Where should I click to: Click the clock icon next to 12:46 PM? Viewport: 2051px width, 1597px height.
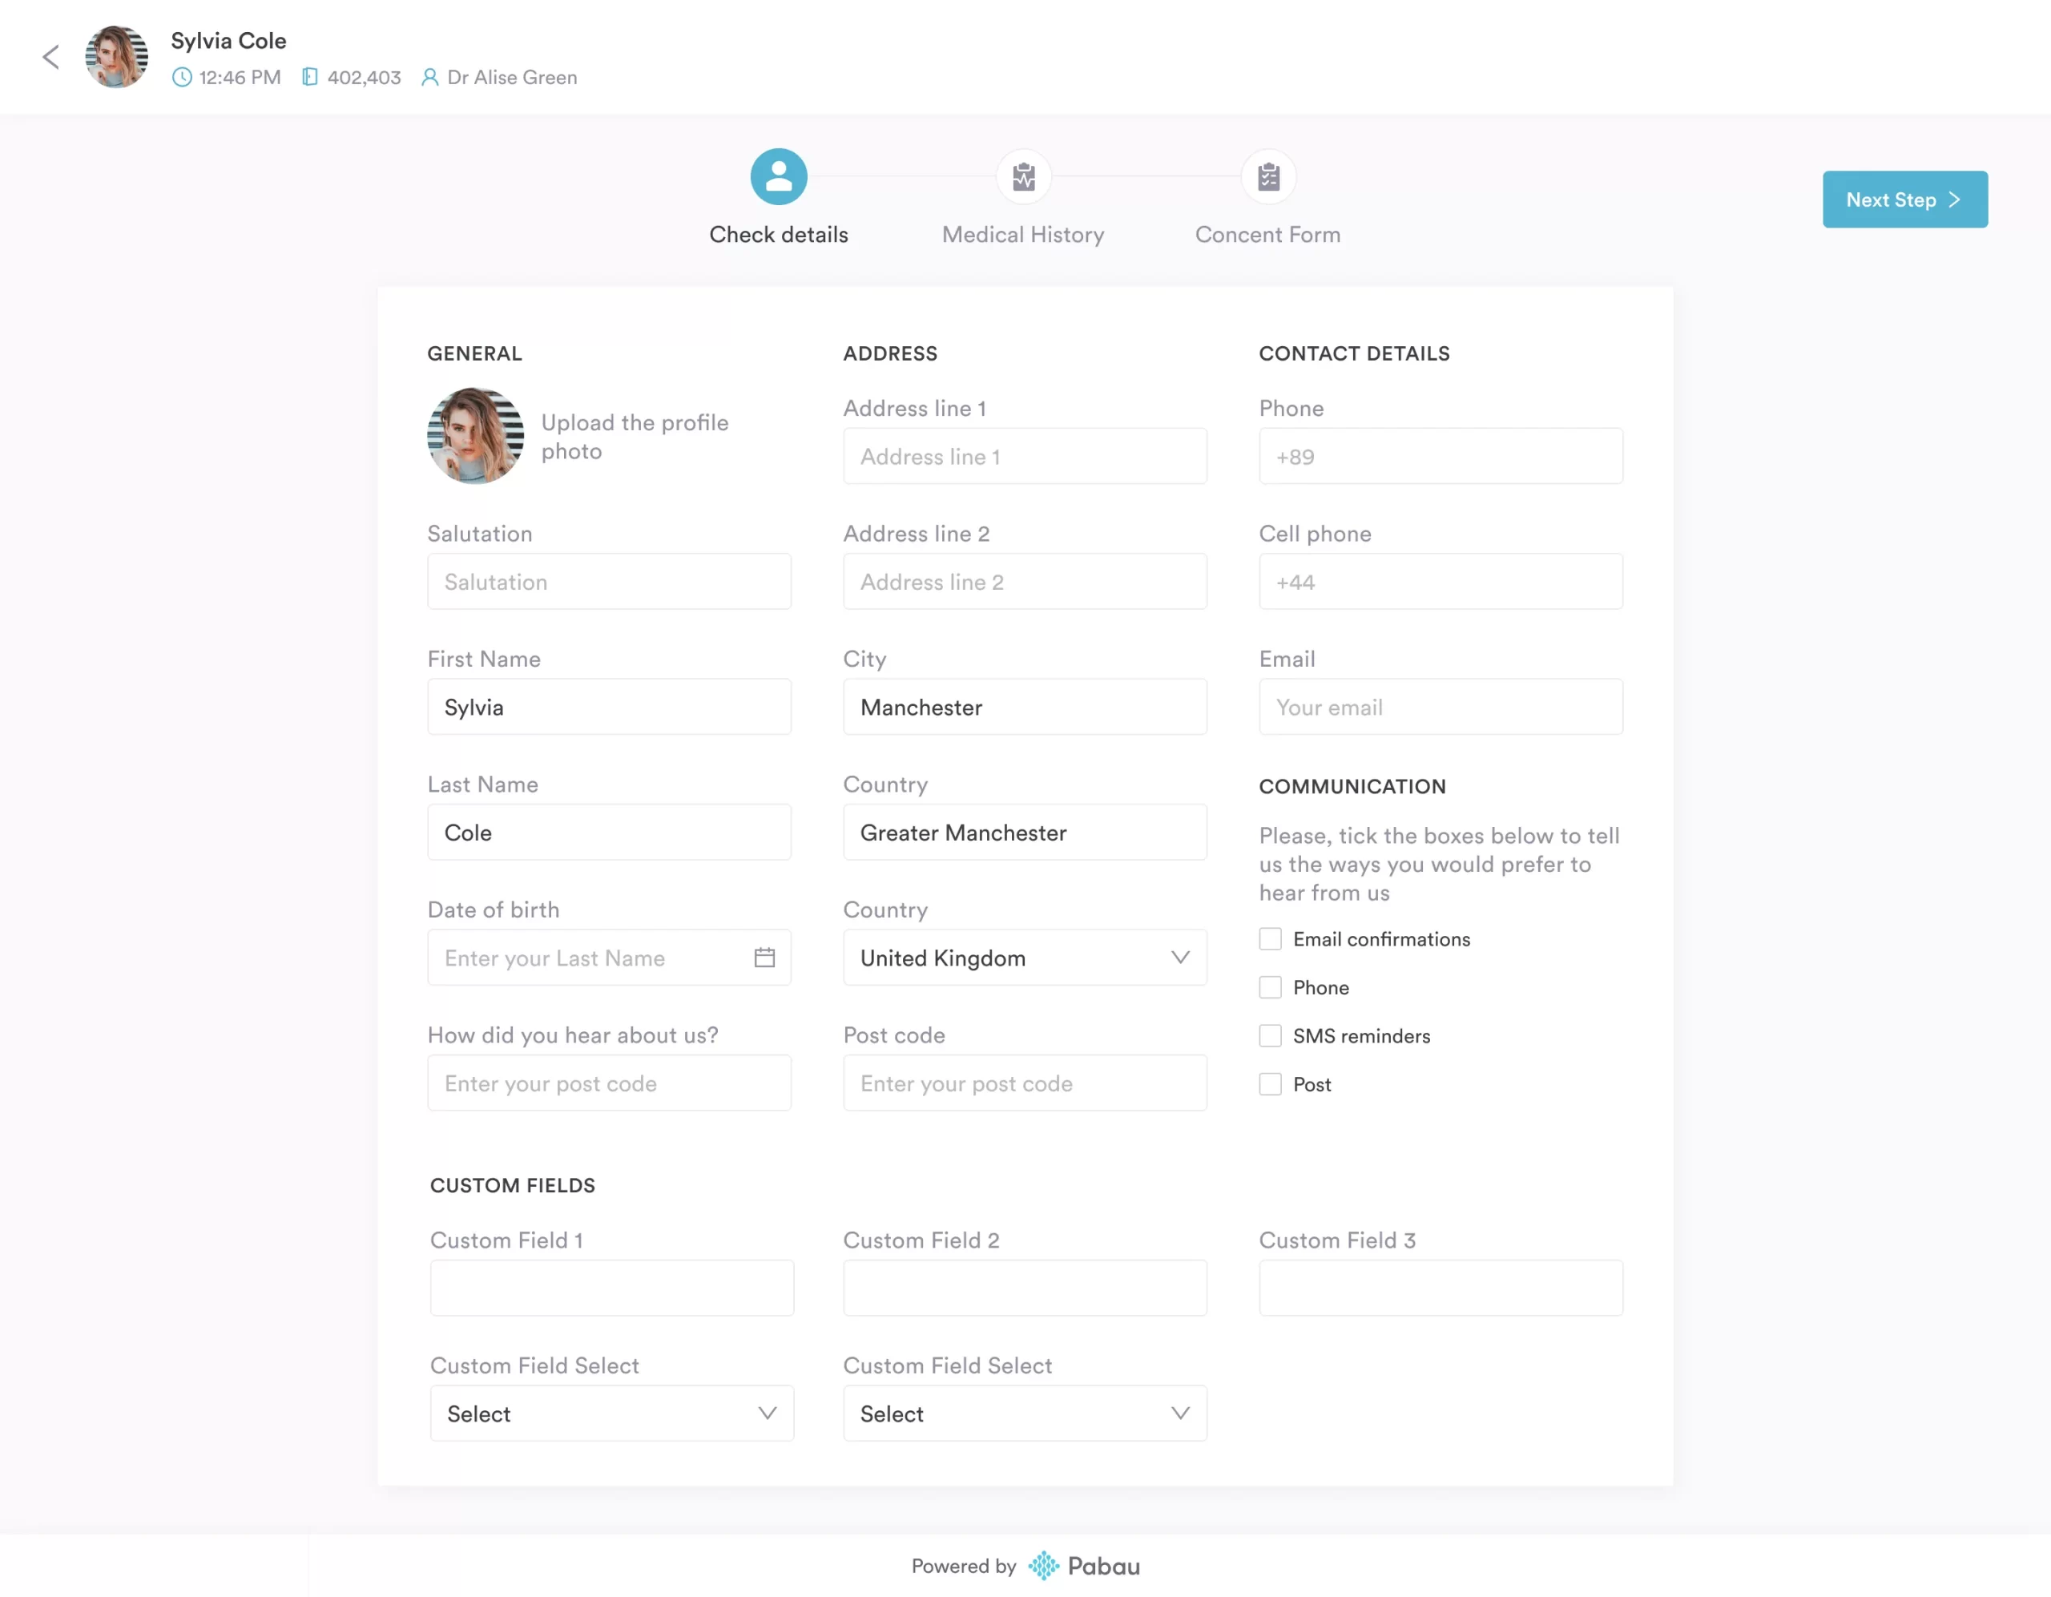[x=180, y=78]
